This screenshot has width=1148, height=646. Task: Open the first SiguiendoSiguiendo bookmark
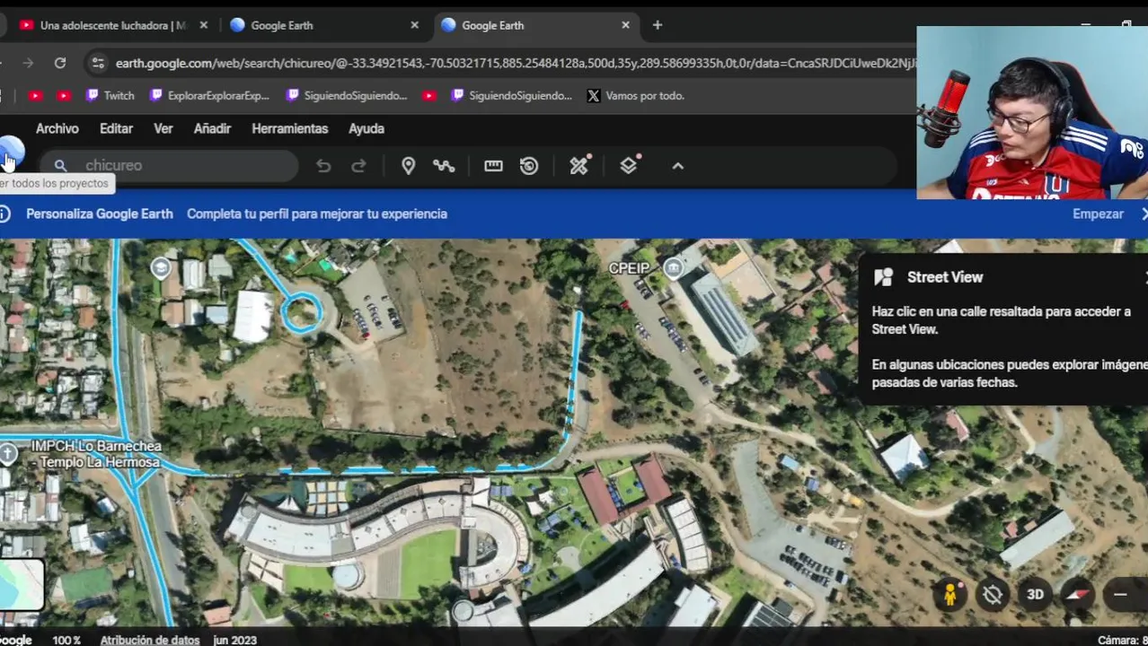click(346, 95)
